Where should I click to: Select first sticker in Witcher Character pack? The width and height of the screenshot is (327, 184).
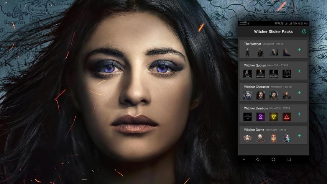pyautogui.click(x=248, y=95)
